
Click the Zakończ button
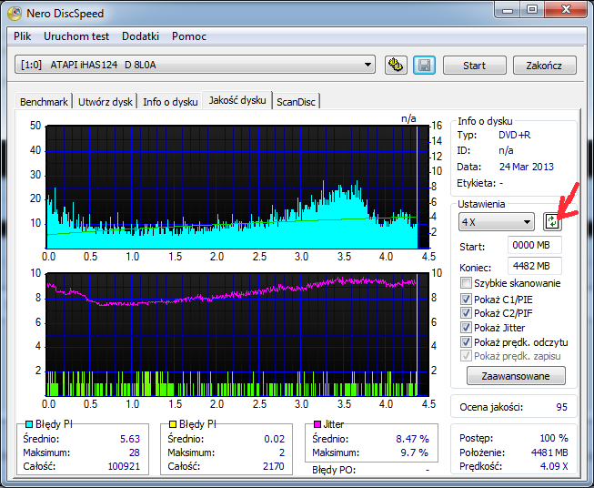click(544, 66)
